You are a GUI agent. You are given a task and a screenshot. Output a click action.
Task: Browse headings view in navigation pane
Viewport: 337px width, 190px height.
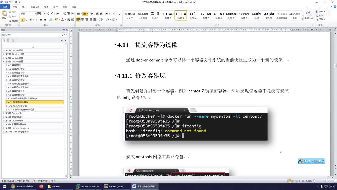click(x=4, y=41)
